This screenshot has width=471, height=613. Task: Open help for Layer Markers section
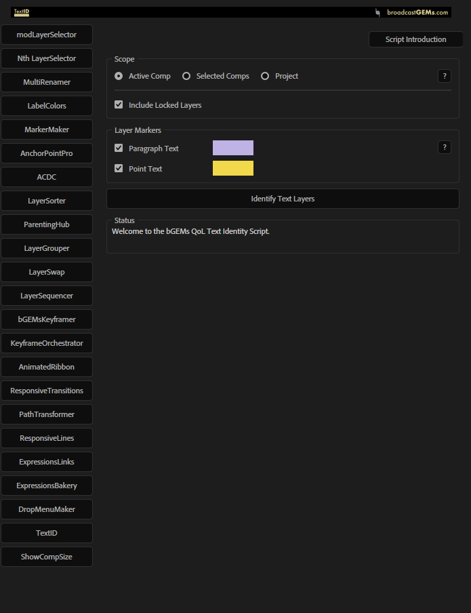[x=445, y=147]
